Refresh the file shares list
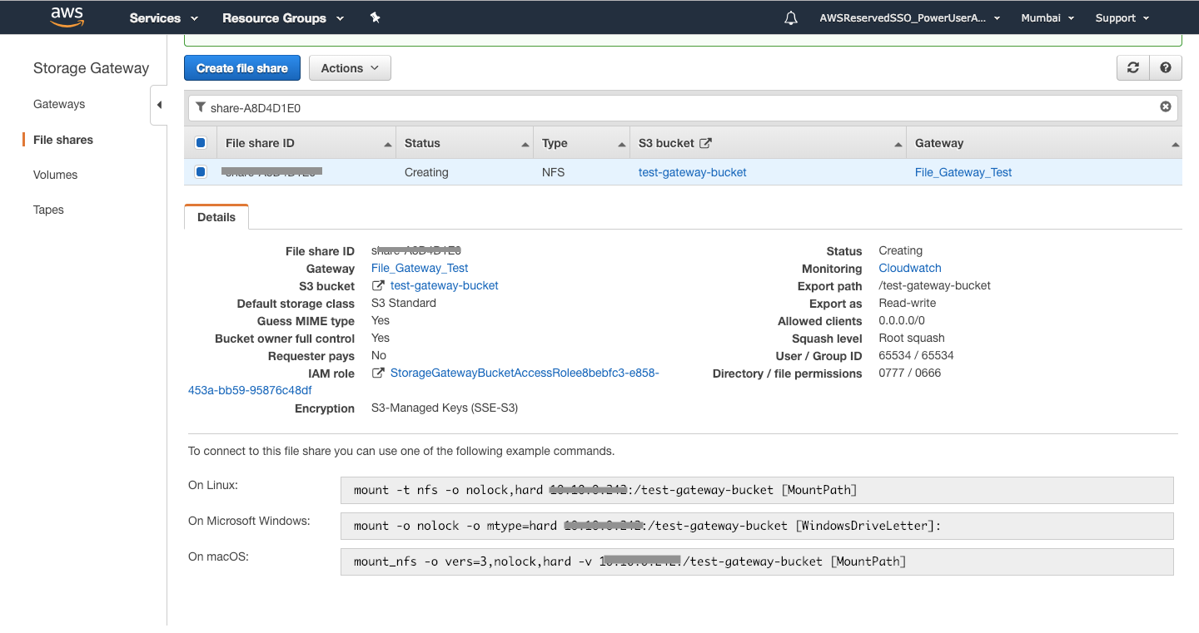The image size is (1199, 633). point(1132,67)
